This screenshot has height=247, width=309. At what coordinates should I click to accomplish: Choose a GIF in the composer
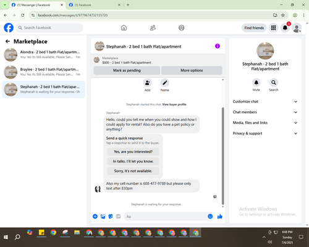click(x=118, y=216)
